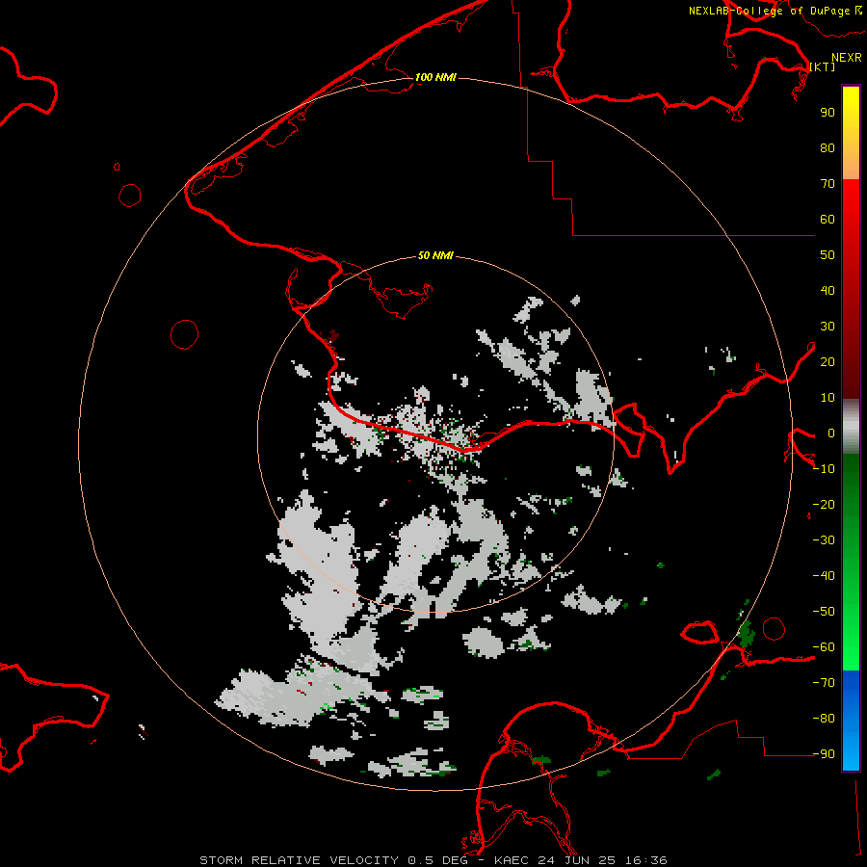Click the 70 value on the color scale

[828, 184]
